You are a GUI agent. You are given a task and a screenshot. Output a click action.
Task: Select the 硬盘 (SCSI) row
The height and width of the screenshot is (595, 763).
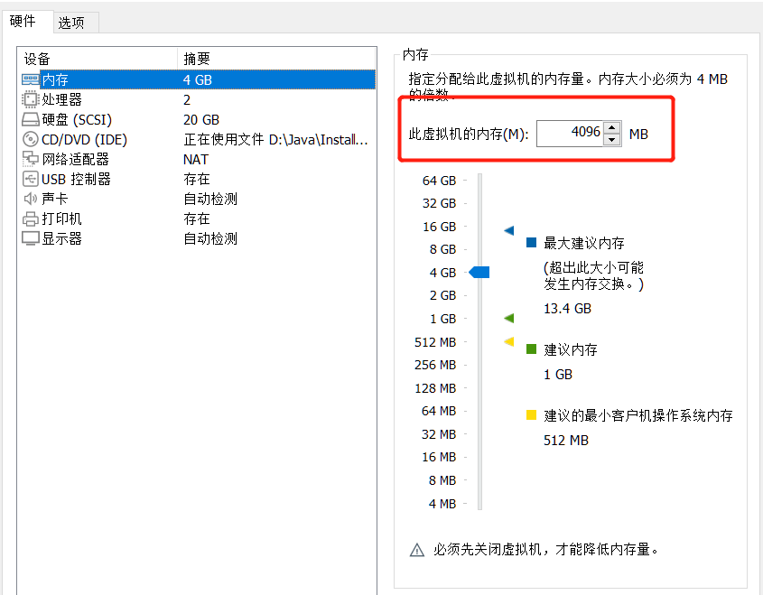198,120
